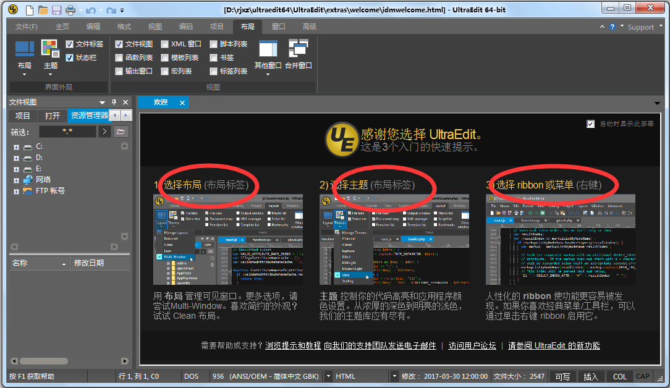The image size is (670, 388).
Task: Click the save disk icon in title bar
Action: 56,9
